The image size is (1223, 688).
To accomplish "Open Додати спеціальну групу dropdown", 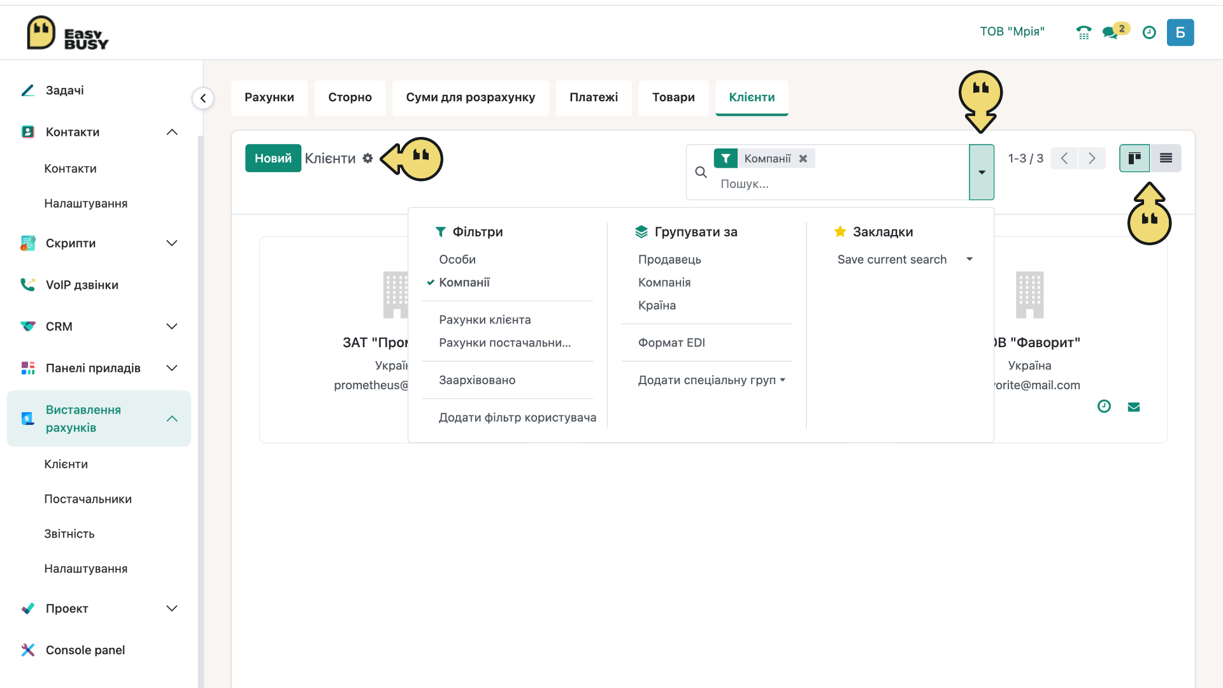I will tap(712, 380).
